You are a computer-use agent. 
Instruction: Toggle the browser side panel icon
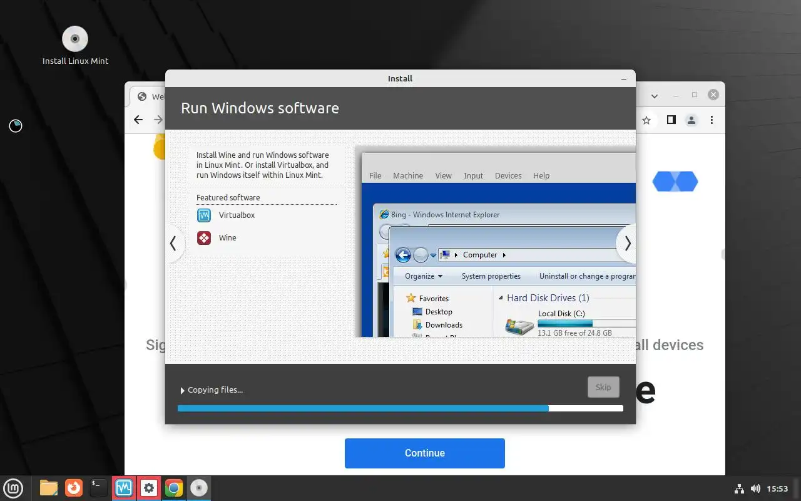click(x=671, y=120)
